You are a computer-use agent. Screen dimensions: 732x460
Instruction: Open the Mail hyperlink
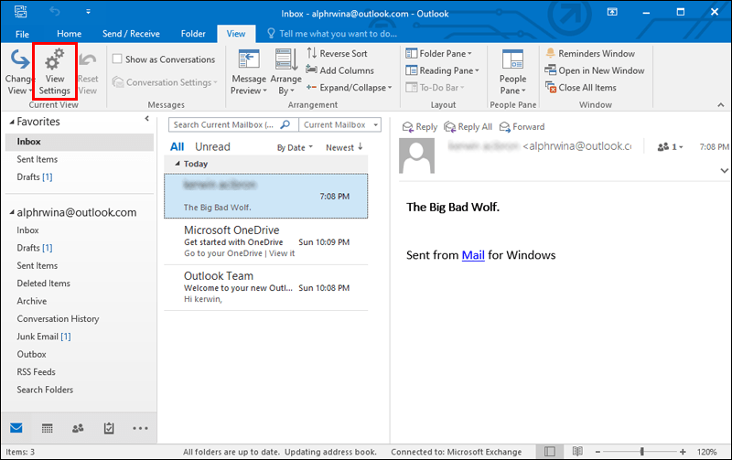point(473,255)
